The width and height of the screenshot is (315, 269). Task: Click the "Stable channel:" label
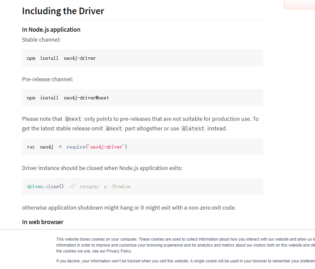click(x=41, y=40)
